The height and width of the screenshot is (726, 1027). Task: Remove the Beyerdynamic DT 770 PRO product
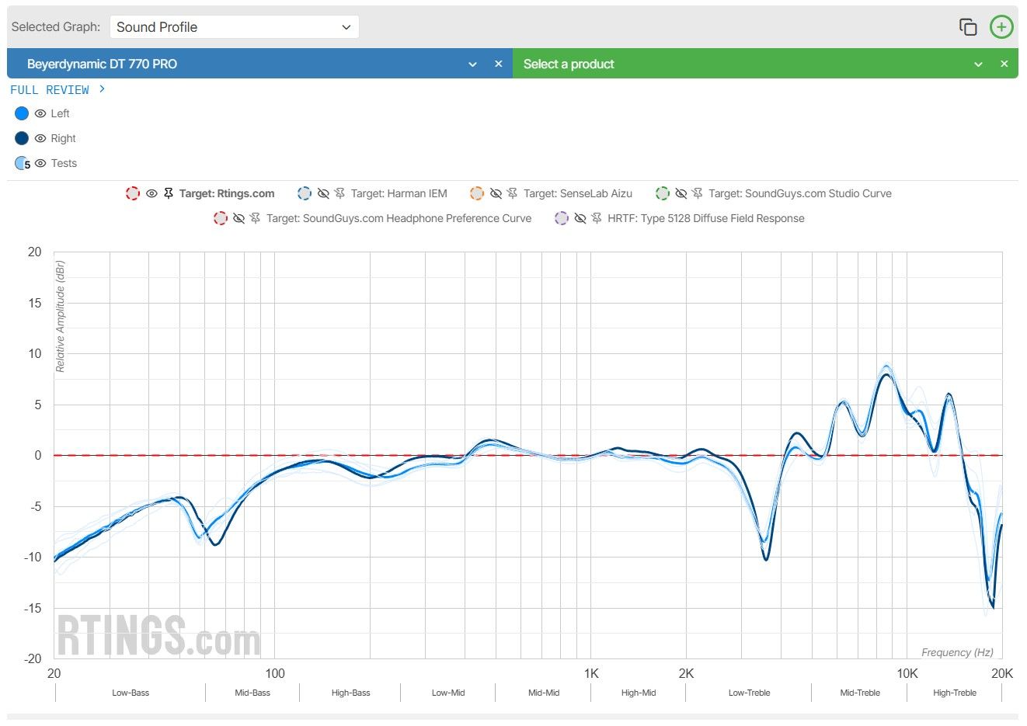[499, 64]
